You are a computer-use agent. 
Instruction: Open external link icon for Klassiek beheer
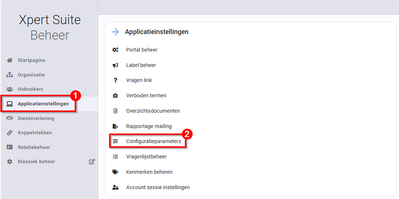click(x=92, y=162)
